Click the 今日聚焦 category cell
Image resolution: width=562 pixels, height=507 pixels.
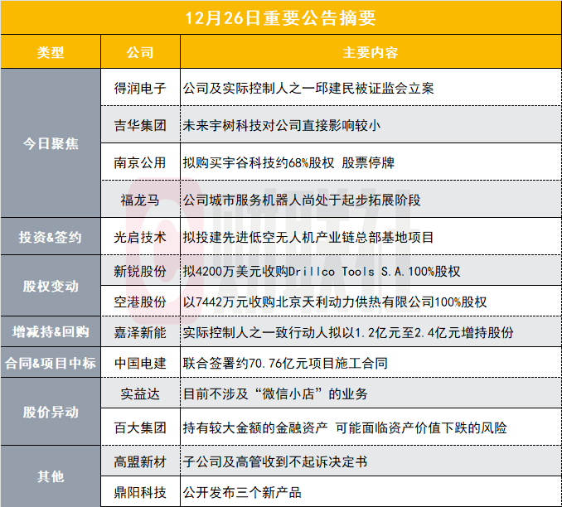(51, 143)
